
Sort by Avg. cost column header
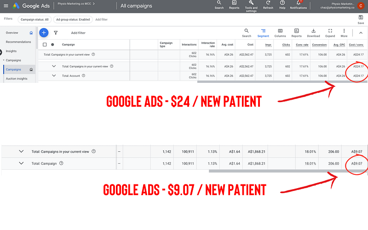227,45
